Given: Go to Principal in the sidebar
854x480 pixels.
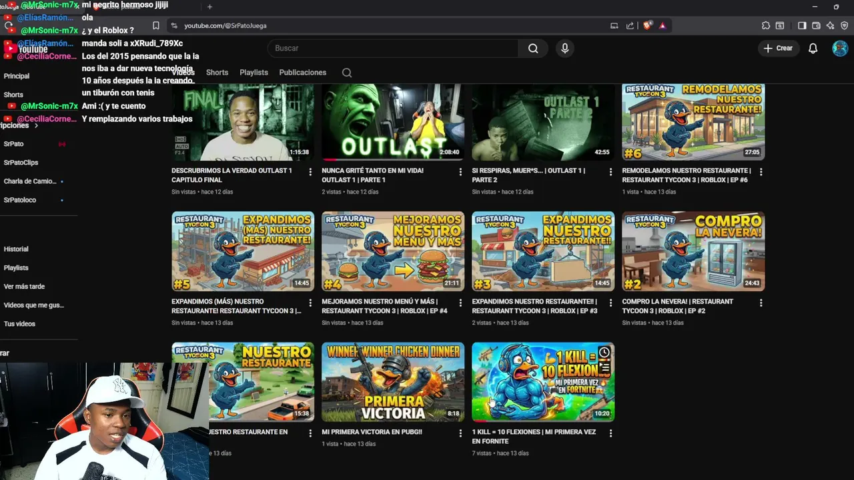Looking at the screenshot, I should (x=17, y=76).
